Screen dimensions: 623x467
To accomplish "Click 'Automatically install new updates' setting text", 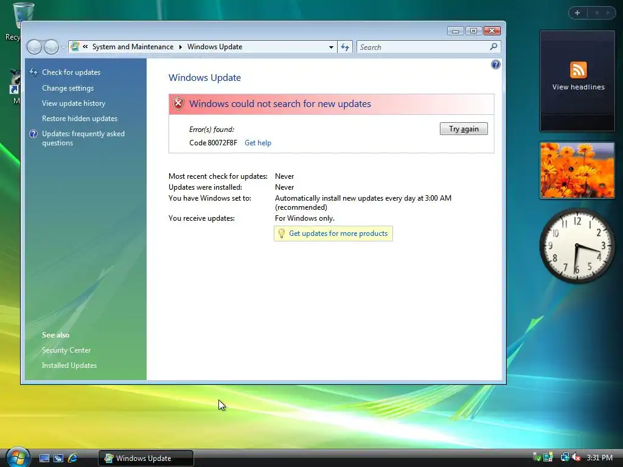I will 363,202.
